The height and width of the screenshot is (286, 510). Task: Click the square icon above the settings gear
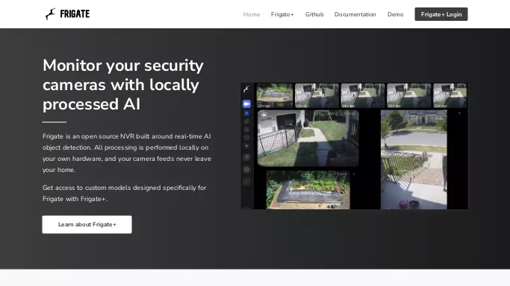pos(246,157)
